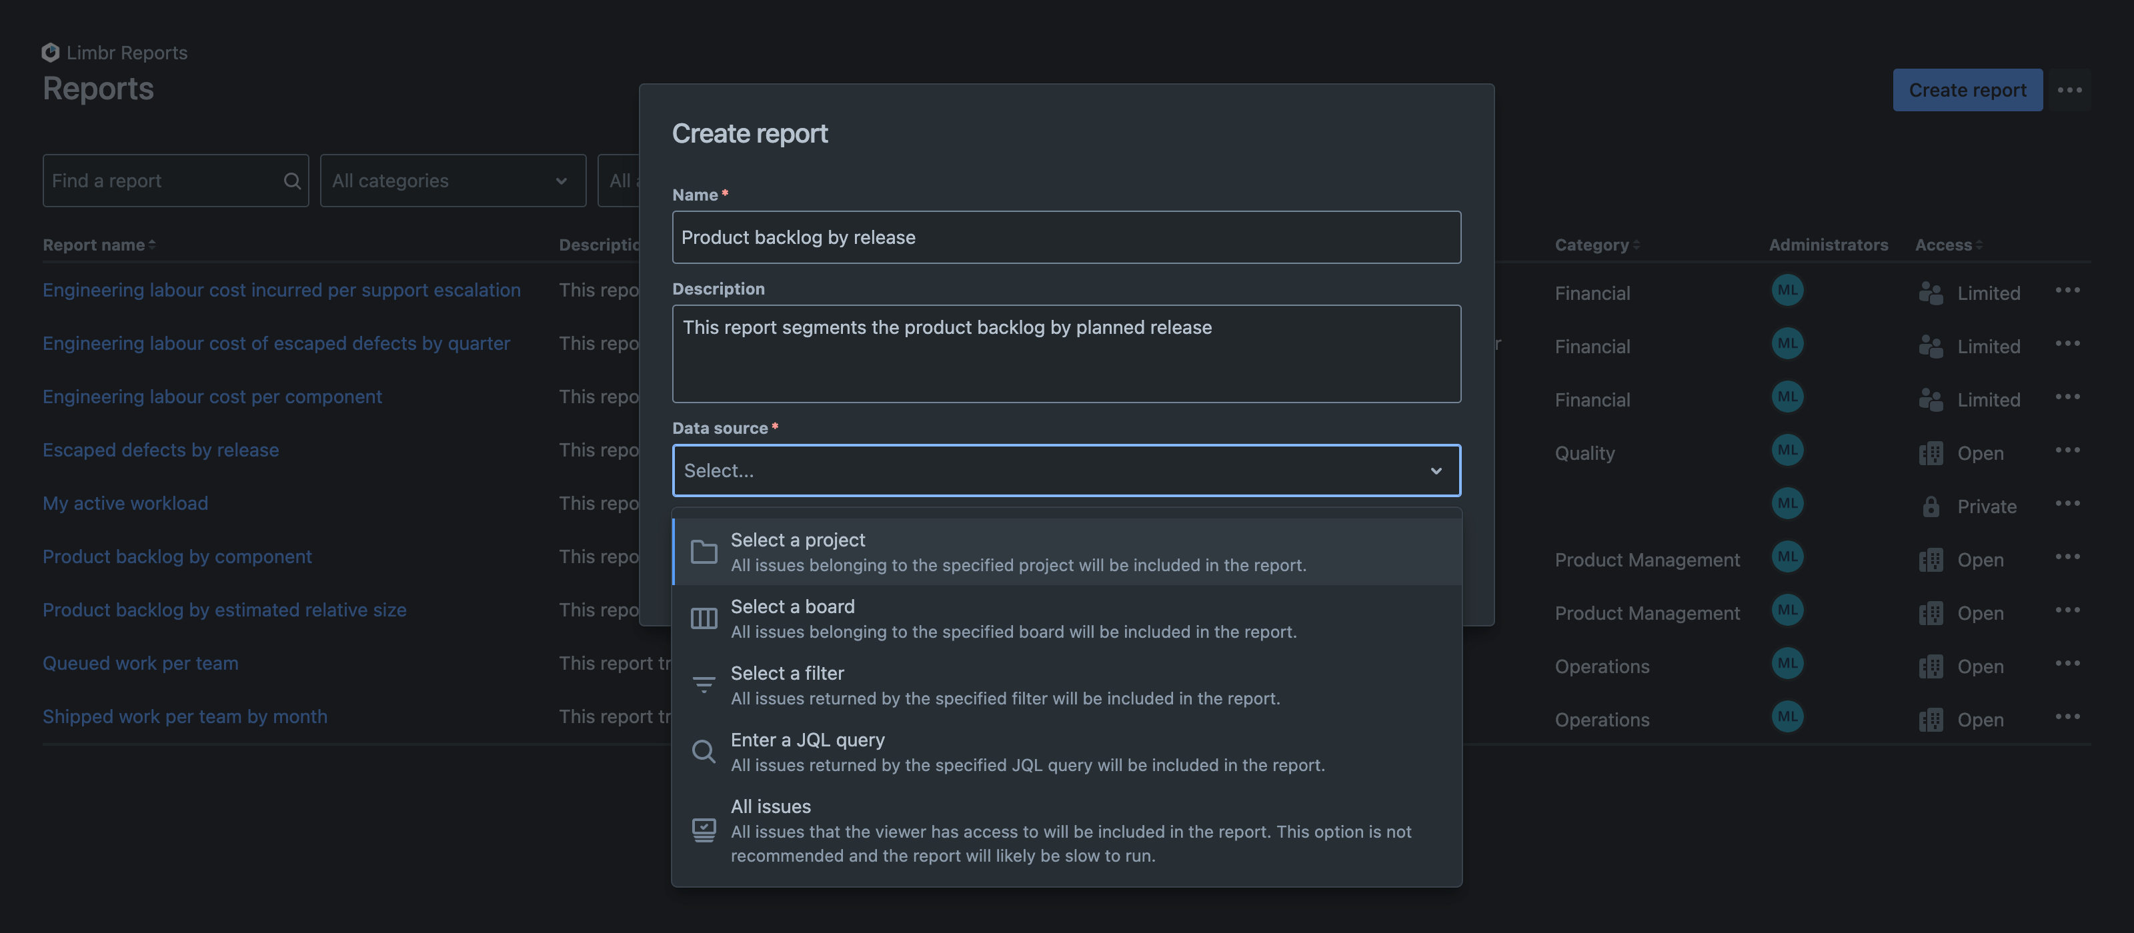Viewport: 2134px width, 933px height.
Task: Click the filter lines icon for Select a filter
Action: [704, 684]
